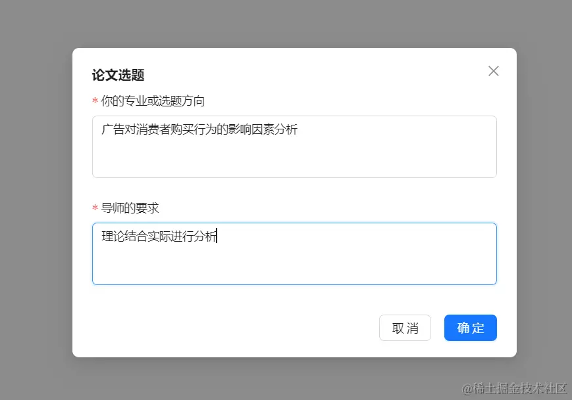This screenshot has width=572, height=400.
Task: Dismiss the dialog via the close icon
Action: (493, 70)
